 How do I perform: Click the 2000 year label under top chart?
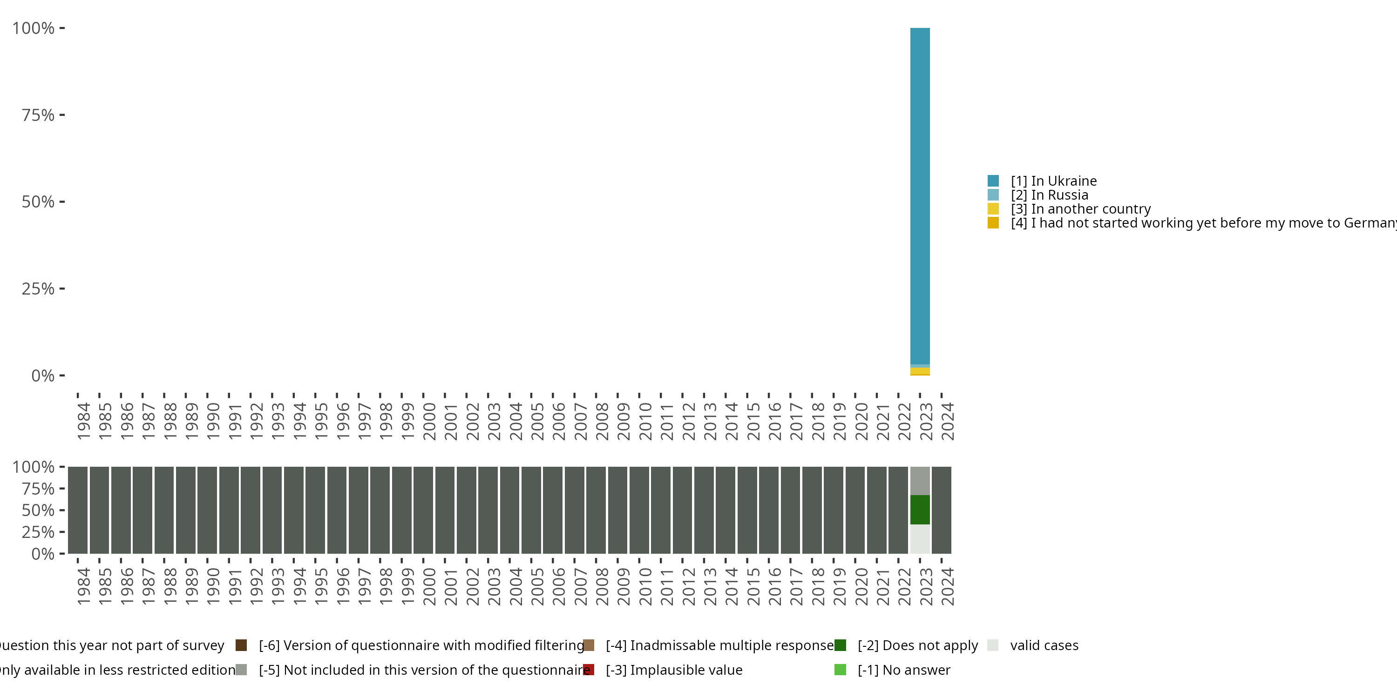[429, 421]
